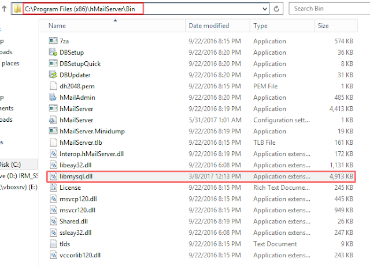Click the address path C:\Program Files (x86)\hMailServer\Bin
The height and width of the screenshot is (266, 370).
[80, 9]
